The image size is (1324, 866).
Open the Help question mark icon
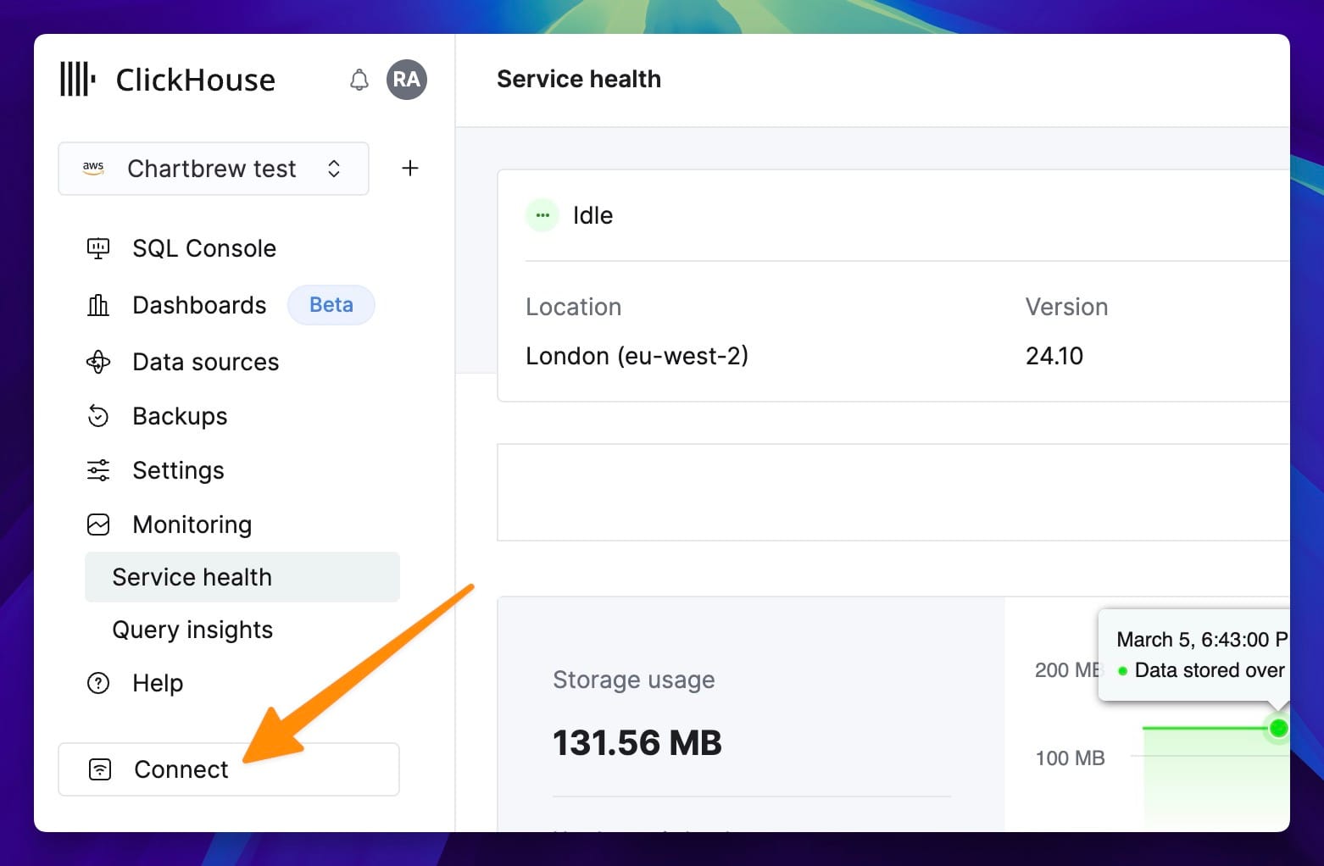coord(98,683)
